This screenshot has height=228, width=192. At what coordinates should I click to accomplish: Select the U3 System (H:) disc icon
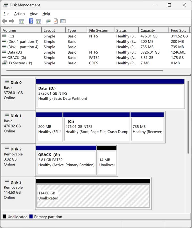pyautogui.click(x=5, y=62)
